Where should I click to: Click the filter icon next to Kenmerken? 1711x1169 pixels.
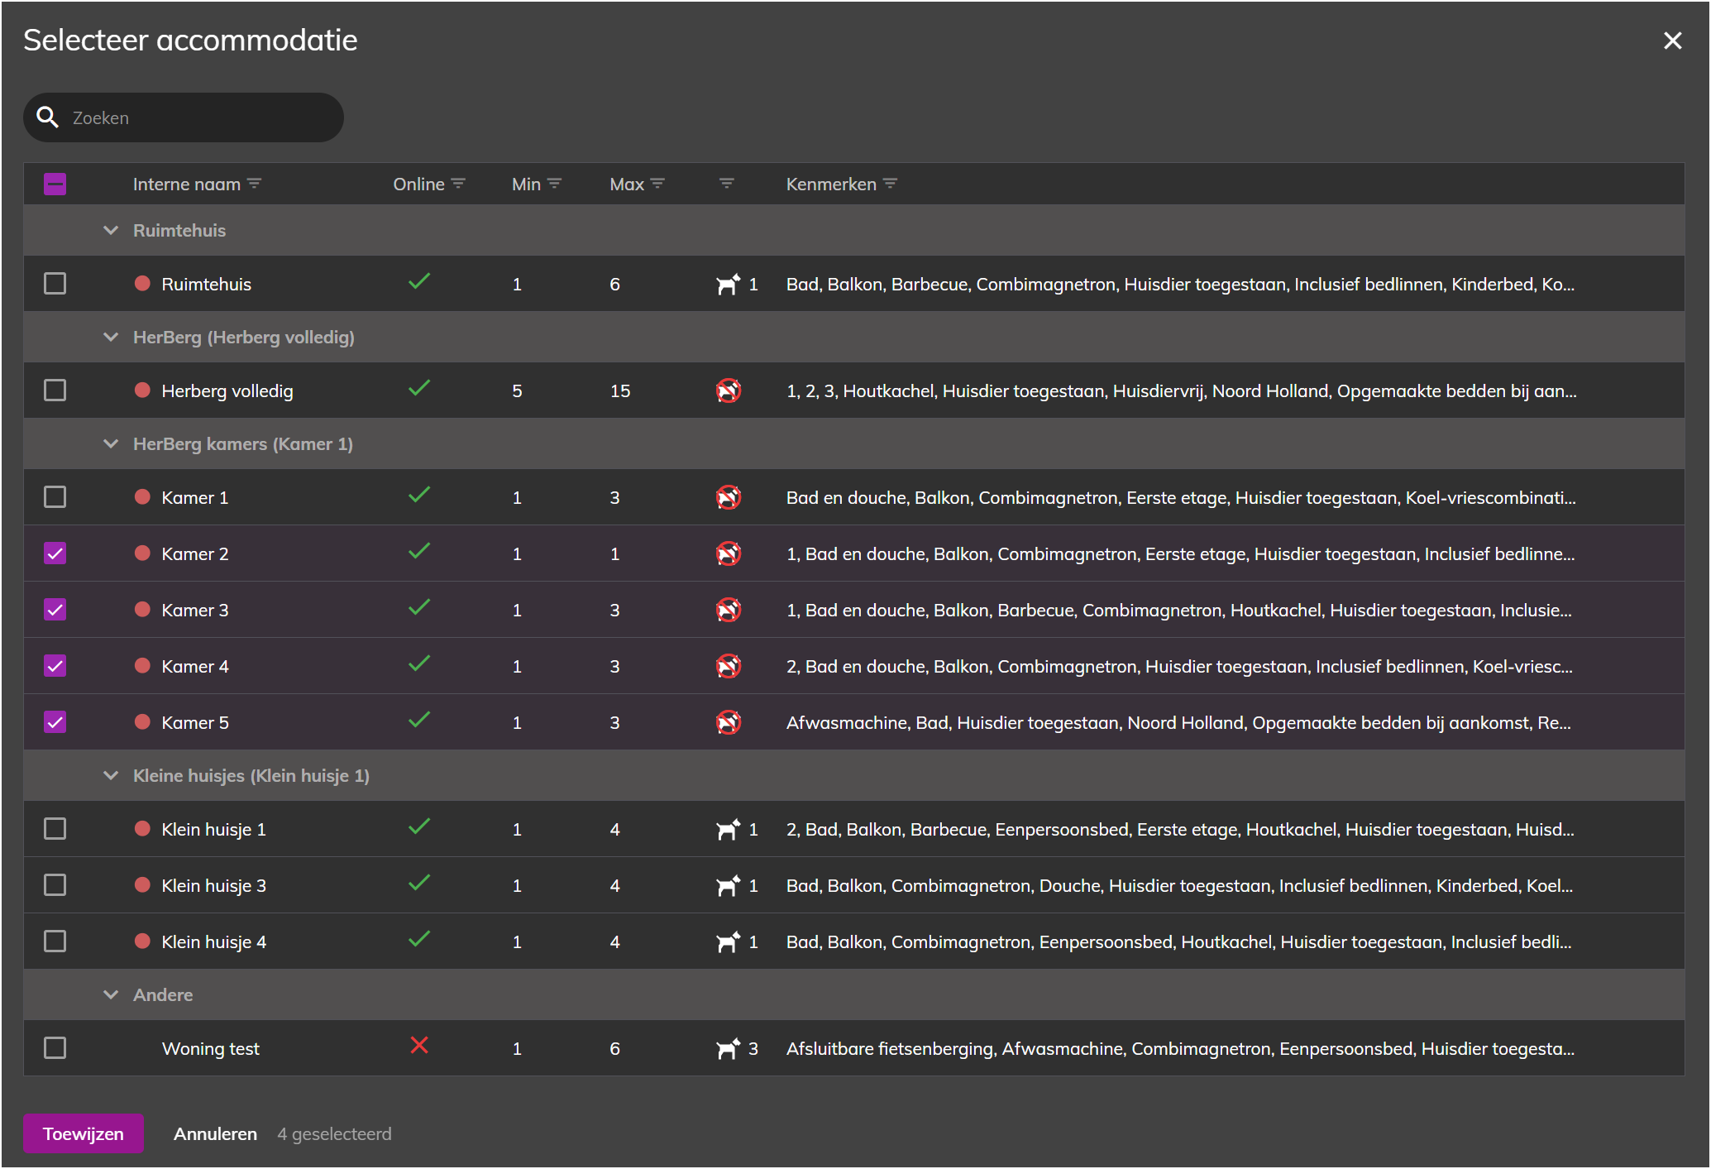[891, 184]
